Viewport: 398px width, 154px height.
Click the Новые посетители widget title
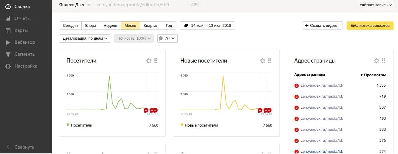[x=204, y=61]
